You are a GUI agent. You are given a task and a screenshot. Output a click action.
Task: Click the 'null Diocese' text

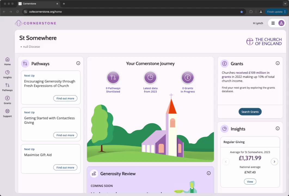31,47
